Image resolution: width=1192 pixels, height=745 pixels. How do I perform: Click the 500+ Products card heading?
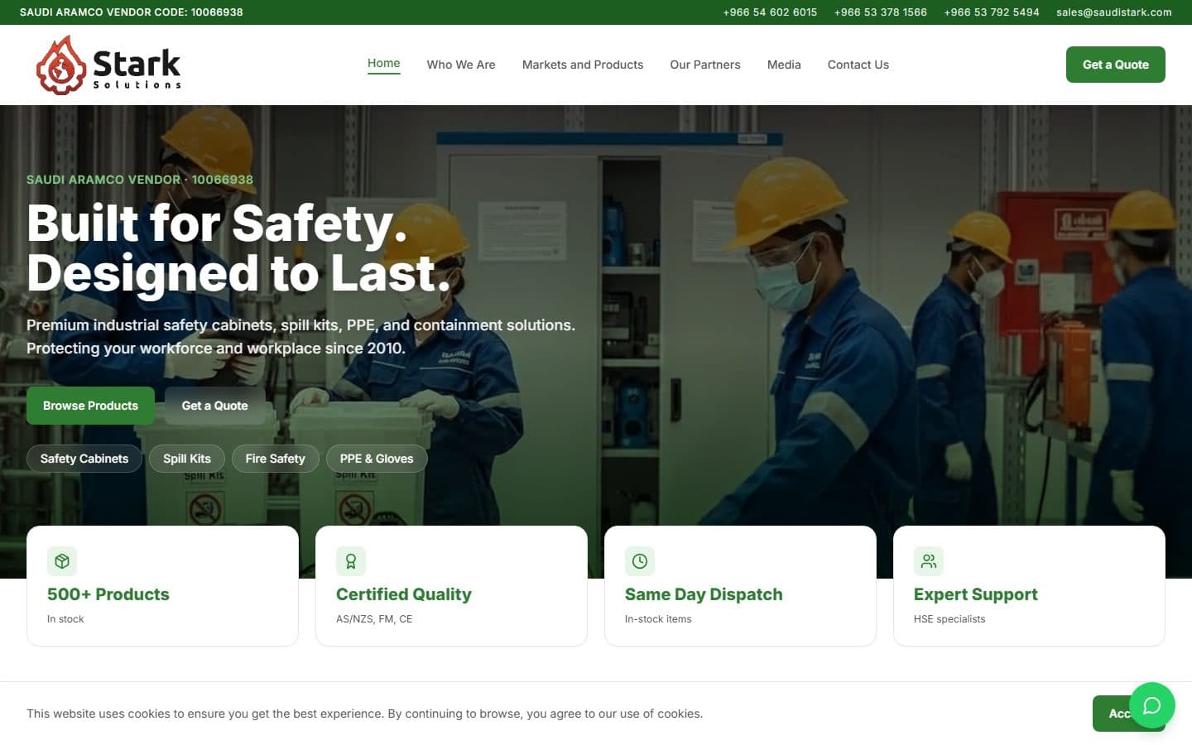pos(108,594)
